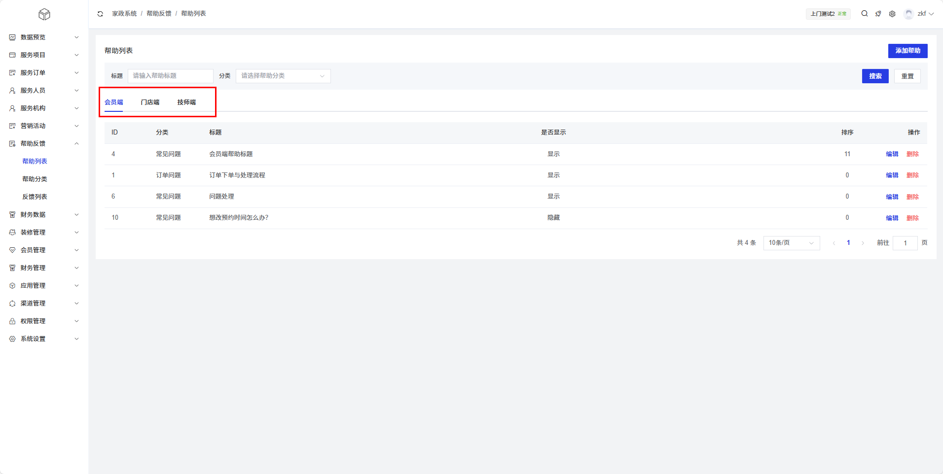Expand the 应用管理 menu chevron
The height and width of the screenshot is (474, 943).
pos(76,286)
